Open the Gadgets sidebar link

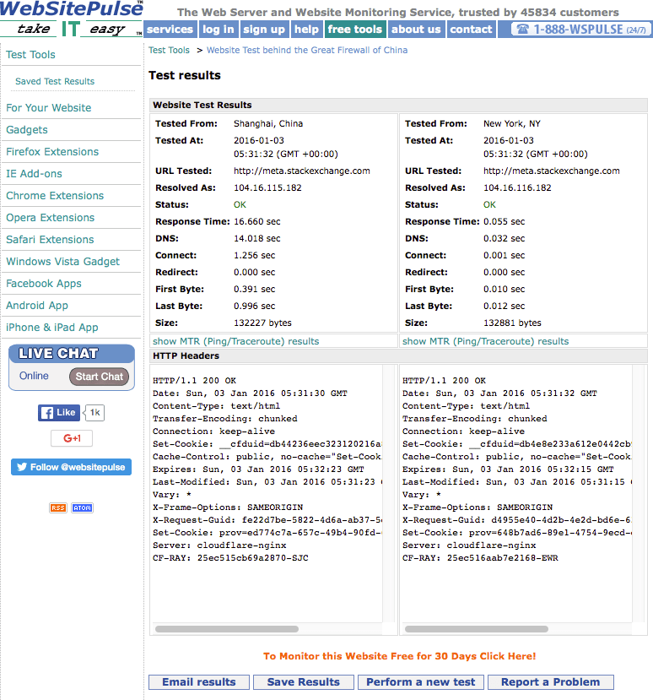pyautogui.click(x=27, y=129)
